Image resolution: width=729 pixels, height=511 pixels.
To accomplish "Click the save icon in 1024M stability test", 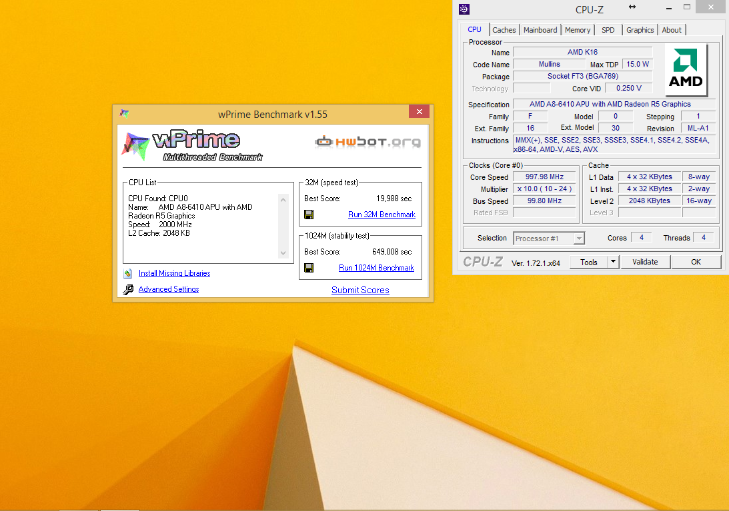I will coord(309,268).
